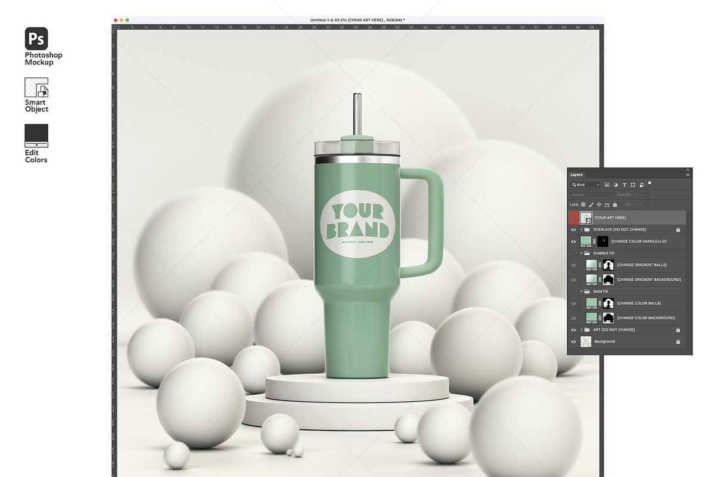Toggle visibility of OVERLAYS group
This screenshot has width=715, height=477.
[x=574, y=230]
